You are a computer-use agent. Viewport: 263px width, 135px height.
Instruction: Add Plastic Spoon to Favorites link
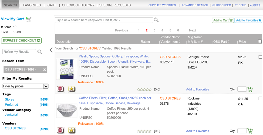[197, 89]
